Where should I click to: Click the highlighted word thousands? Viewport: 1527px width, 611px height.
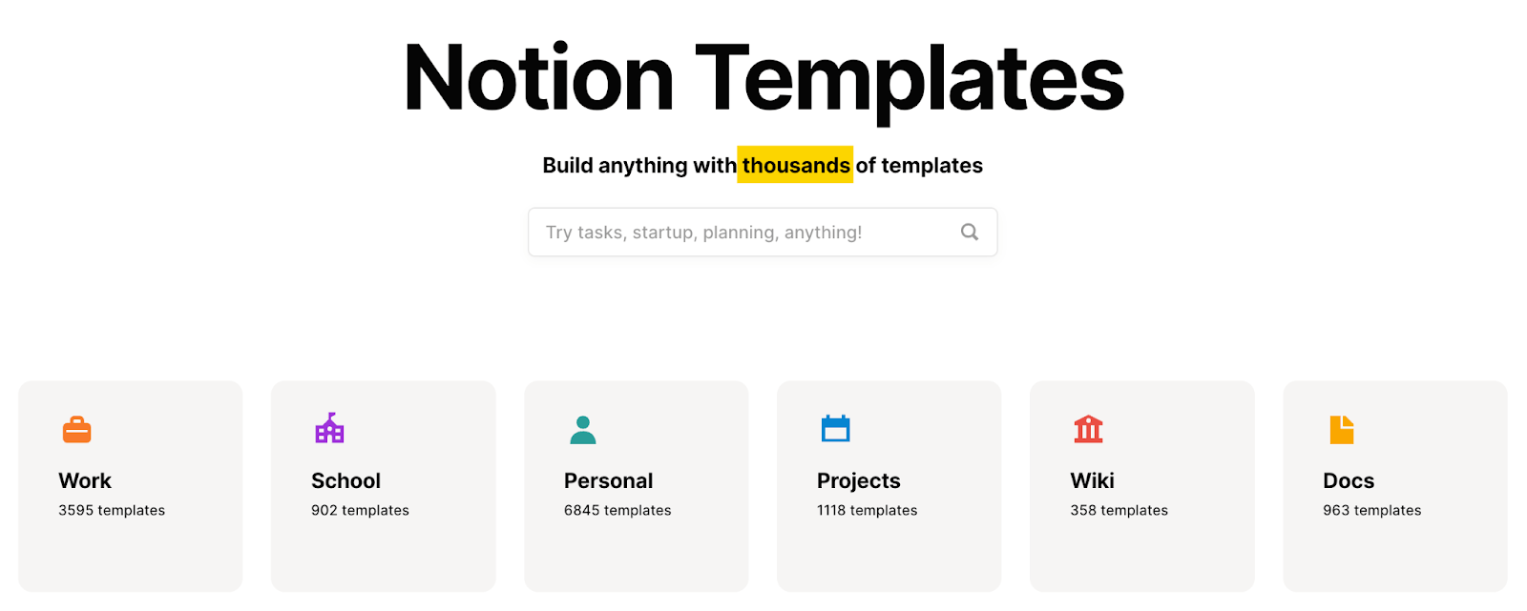795,165
